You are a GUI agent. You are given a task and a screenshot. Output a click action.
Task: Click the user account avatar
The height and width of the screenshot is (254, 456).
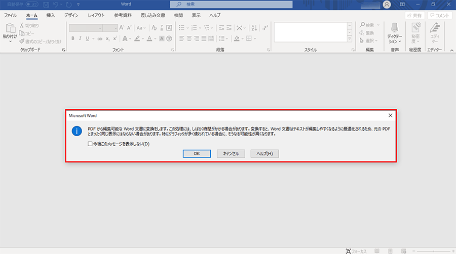pyautogui.click(x=387, y=5)
